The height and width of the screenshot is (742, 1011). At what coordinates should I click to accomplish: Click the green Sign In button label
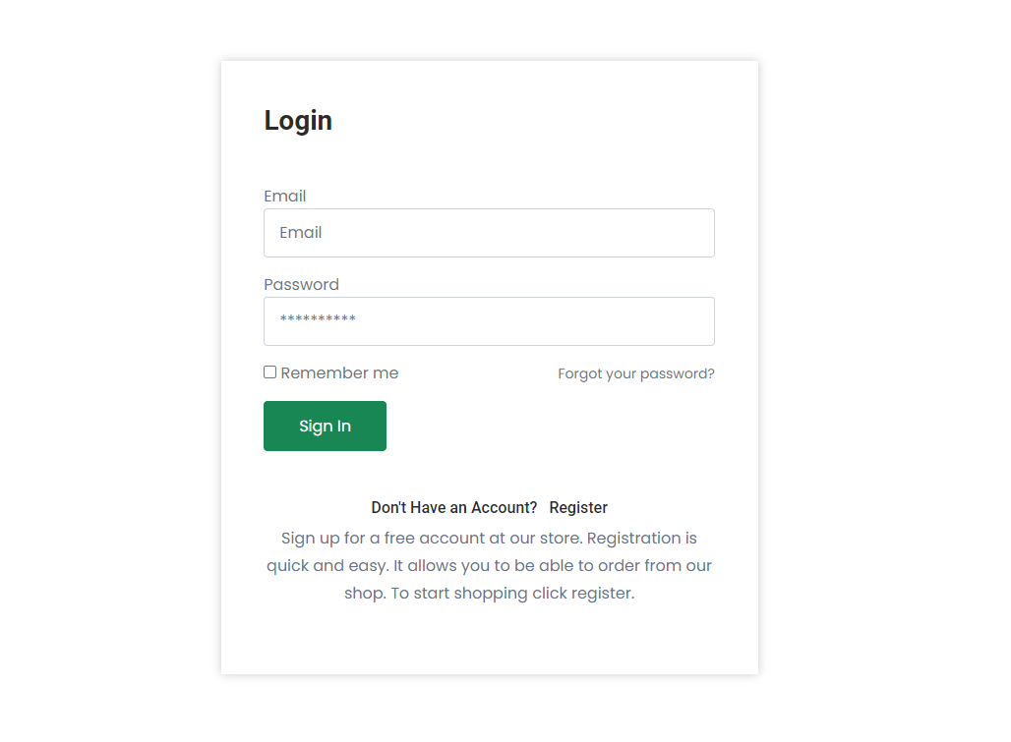point(325,426)
